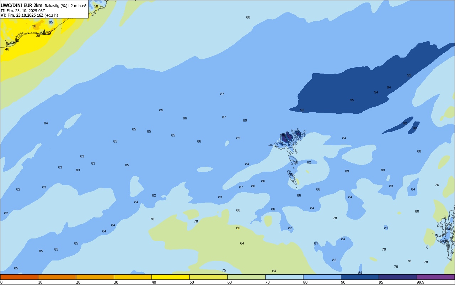This screenshot has width=455, height=285.
Task: Select the 90–95 dark blue legend swatch
Action: click(x=360, y=277)
